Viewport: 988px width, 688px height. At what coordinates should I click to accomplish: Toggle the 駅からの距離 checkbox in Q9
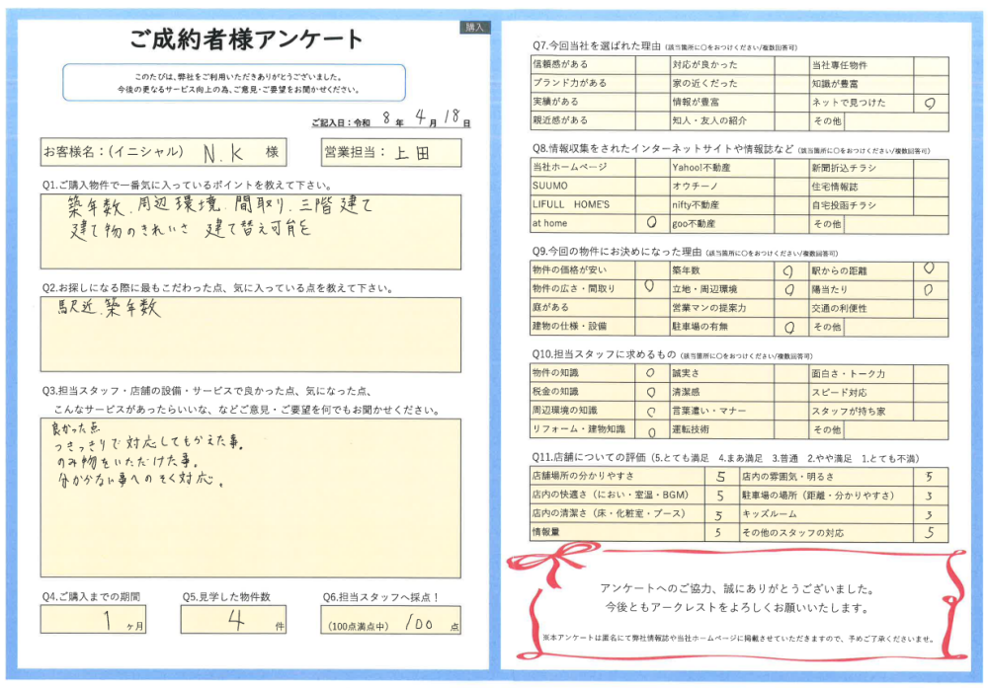(930, 269)
